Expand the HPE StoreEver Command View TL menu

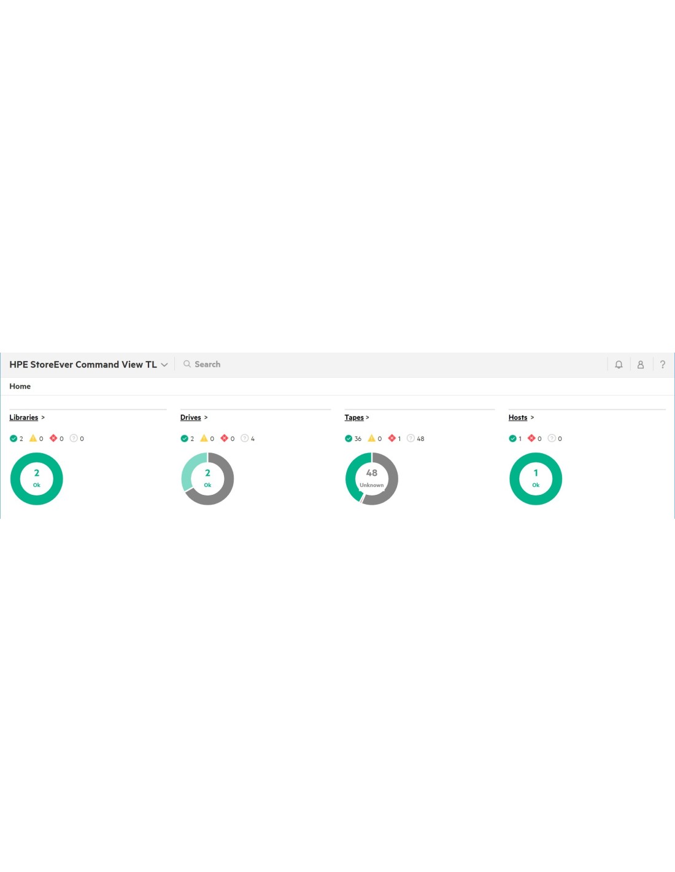pyautogui.click(x=164, y=365)
